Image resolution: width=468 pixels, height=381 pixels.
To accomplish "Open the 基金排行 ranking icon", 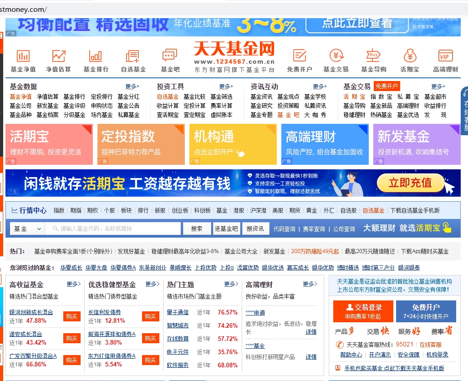I will click(x=96, y=56).
